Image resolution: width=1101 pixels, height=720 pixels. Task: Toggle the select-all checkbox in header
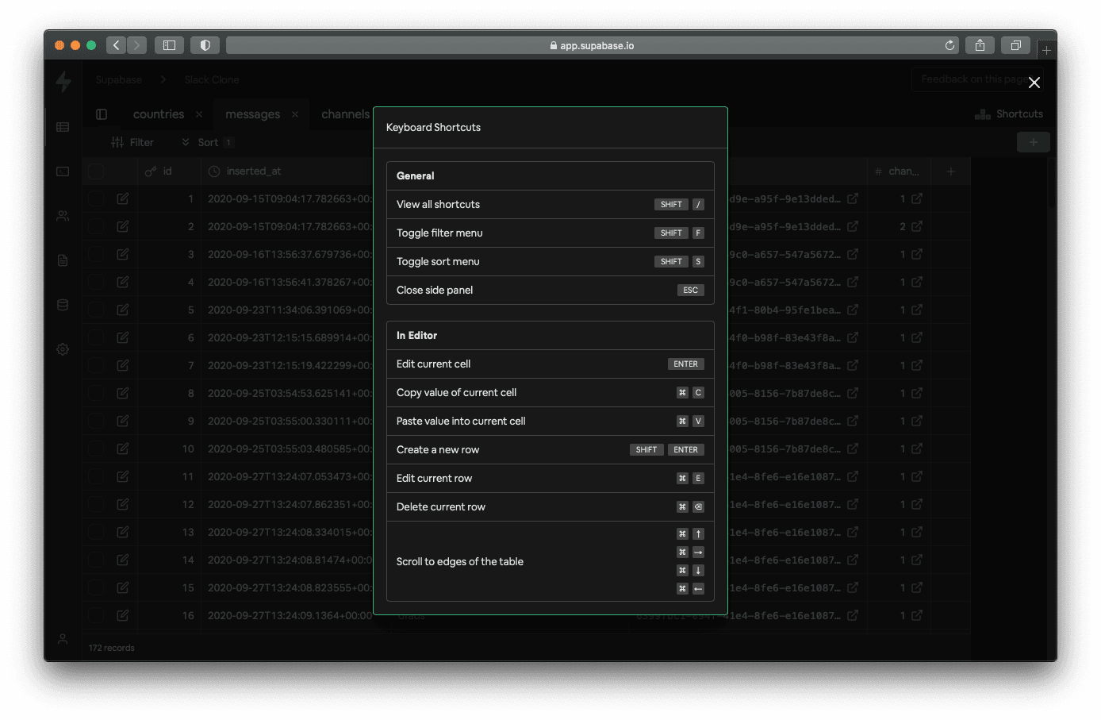pyautogui.click(x=96, y=171)
